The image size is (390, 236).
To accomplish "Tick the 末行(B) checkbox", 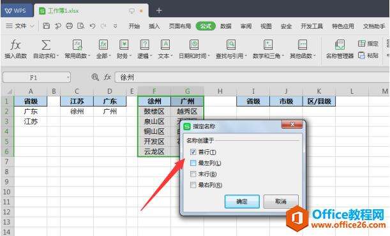I will coord(193,174).
